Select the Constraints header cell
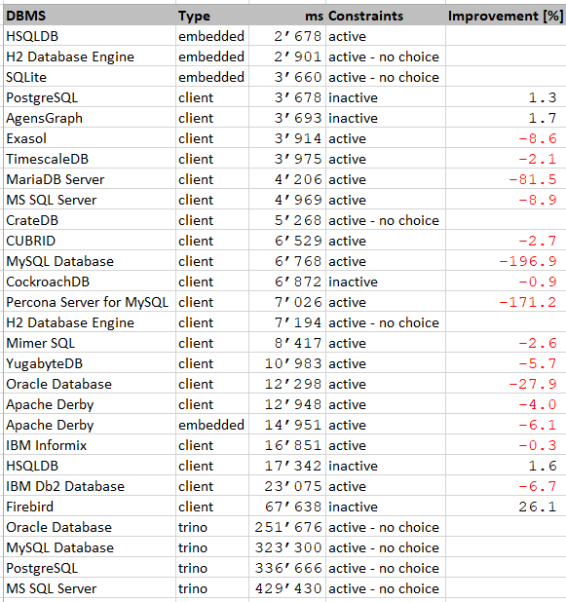The image size is (566, 602). 386,16
